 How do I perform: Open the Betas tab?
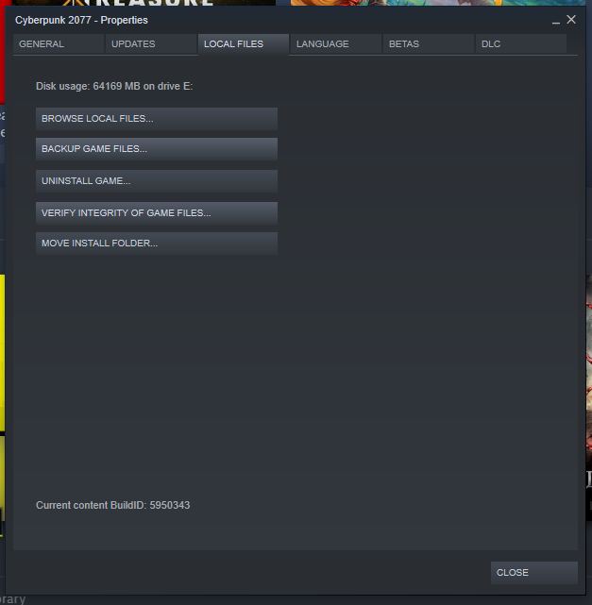[429, 44]
